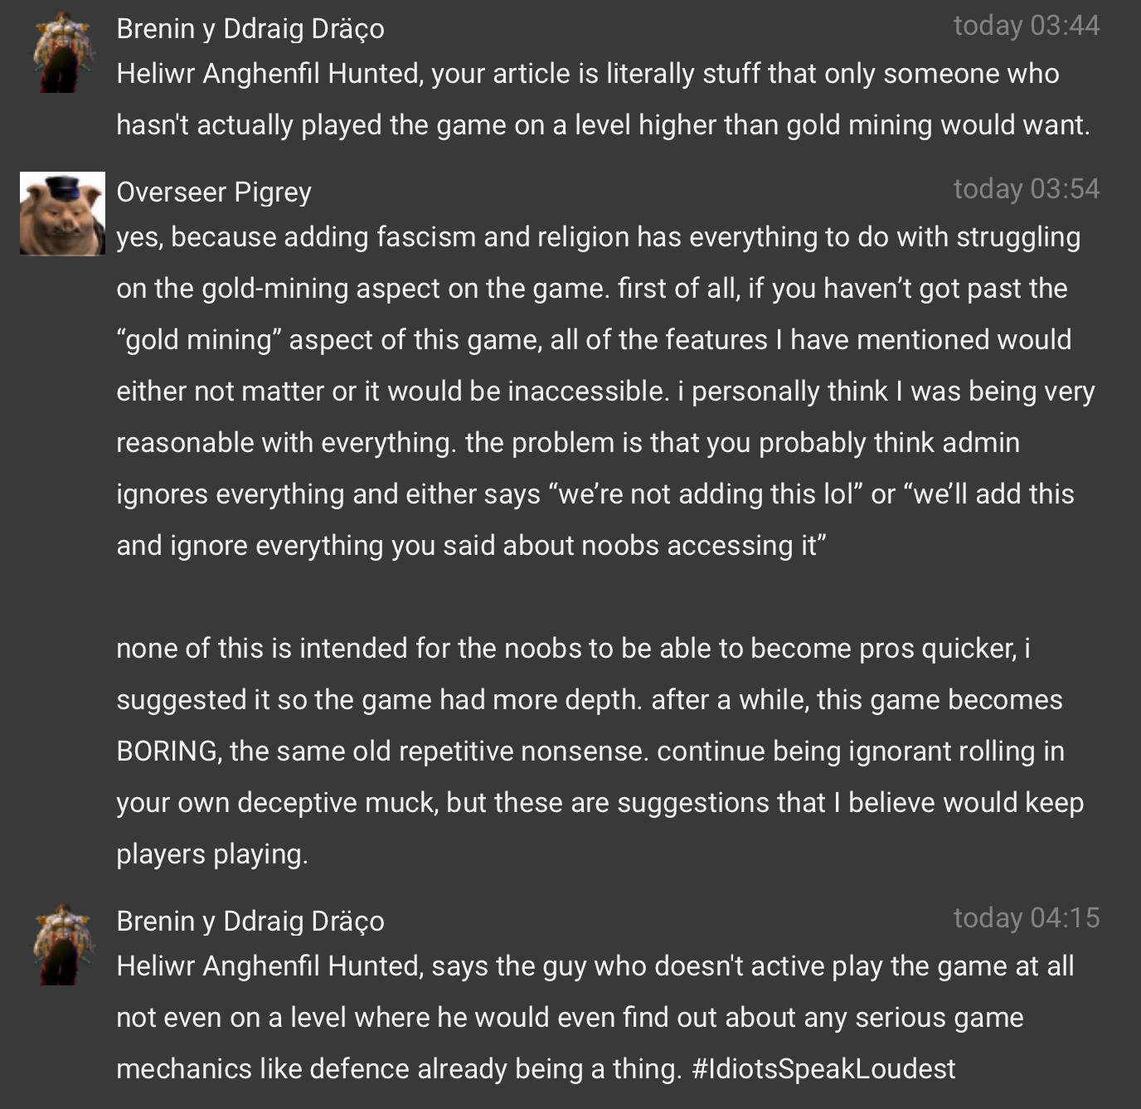The image size is (1141, 1109).
Task: Click the today 03:44 timestamp
Action: click(x=1027, y=26)
